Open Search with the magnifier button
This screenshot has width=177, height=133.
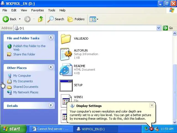point(56,19)
